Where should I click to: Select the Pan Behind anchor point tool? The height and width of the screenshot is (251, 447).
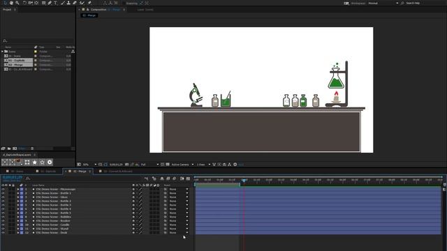36,3
